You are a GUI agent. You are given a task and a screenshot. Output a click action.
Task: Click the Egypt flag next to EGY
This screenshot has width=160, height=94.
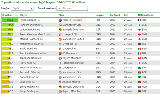point(139,44)
